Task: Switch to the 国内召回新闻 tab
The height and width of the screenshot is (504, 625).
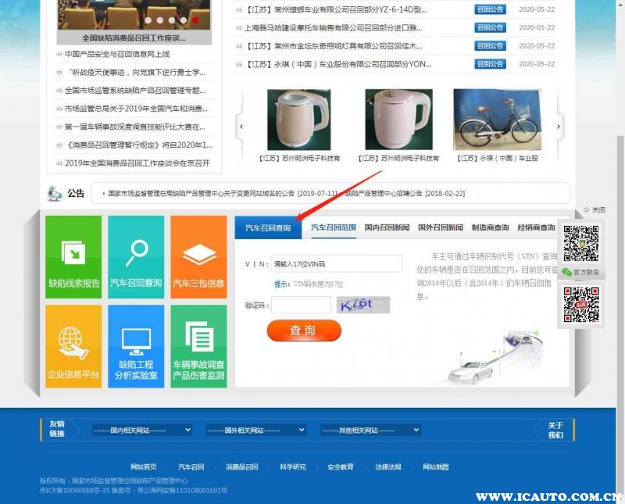Action: (386, 227)
